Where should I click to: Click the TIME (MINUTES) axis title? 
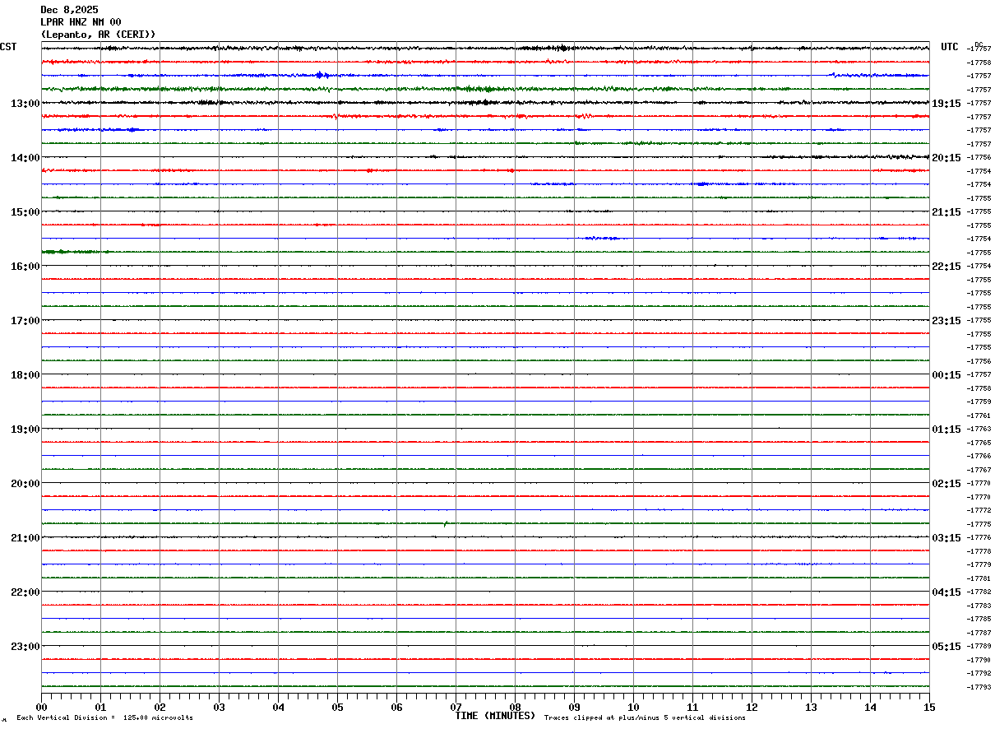point(495,716)
